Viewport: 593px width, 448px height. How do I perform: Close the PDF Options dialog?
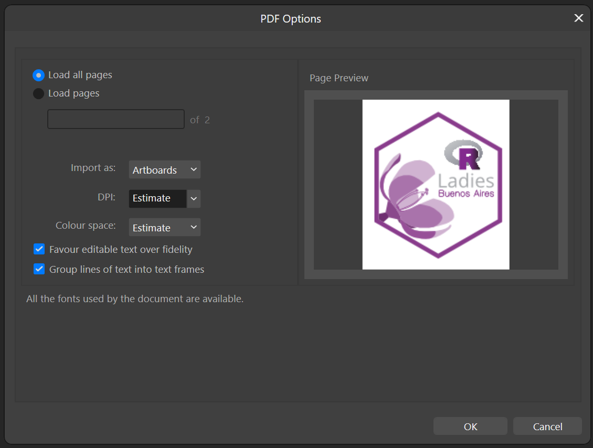tap(578, 18)
